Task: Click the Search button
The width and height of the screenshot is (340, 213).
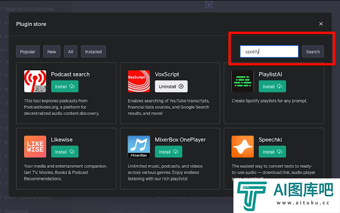Action: click(313, 52)
